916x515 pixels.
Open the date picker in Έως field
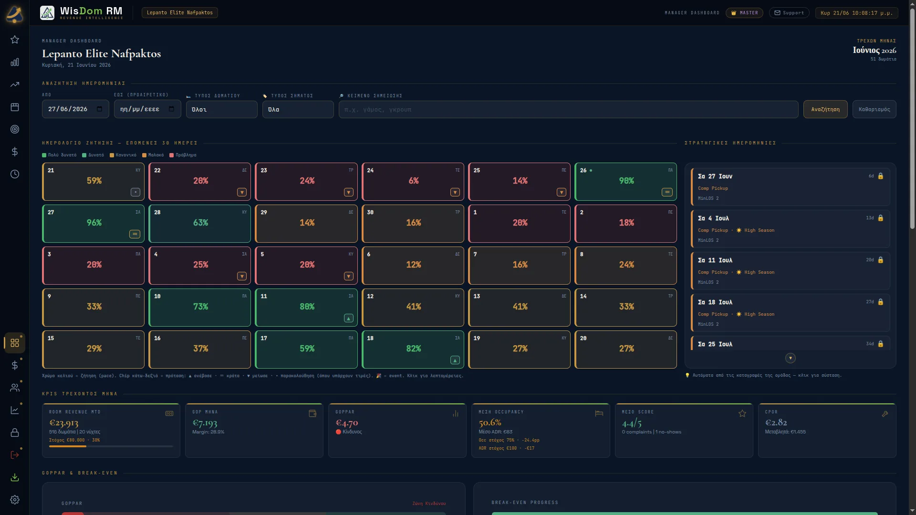[171, 109]
